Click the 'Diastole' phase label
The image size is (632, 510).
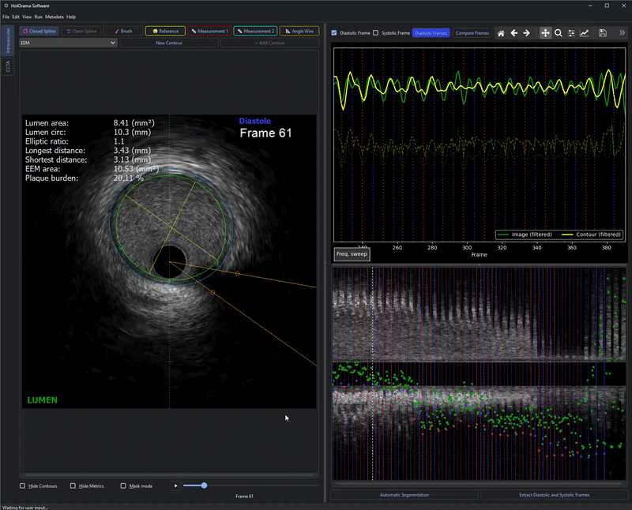[x=254, y=121]
